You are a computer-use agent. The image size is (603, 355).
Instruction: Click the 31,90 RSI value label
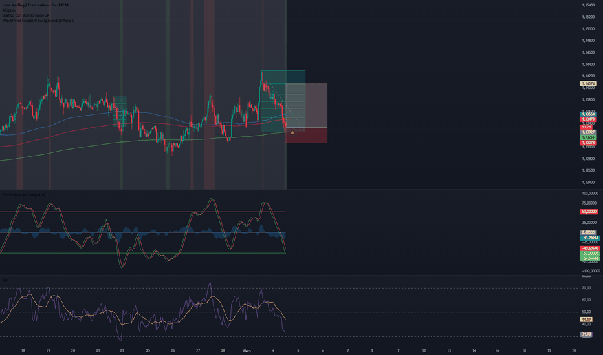(586, 334)
